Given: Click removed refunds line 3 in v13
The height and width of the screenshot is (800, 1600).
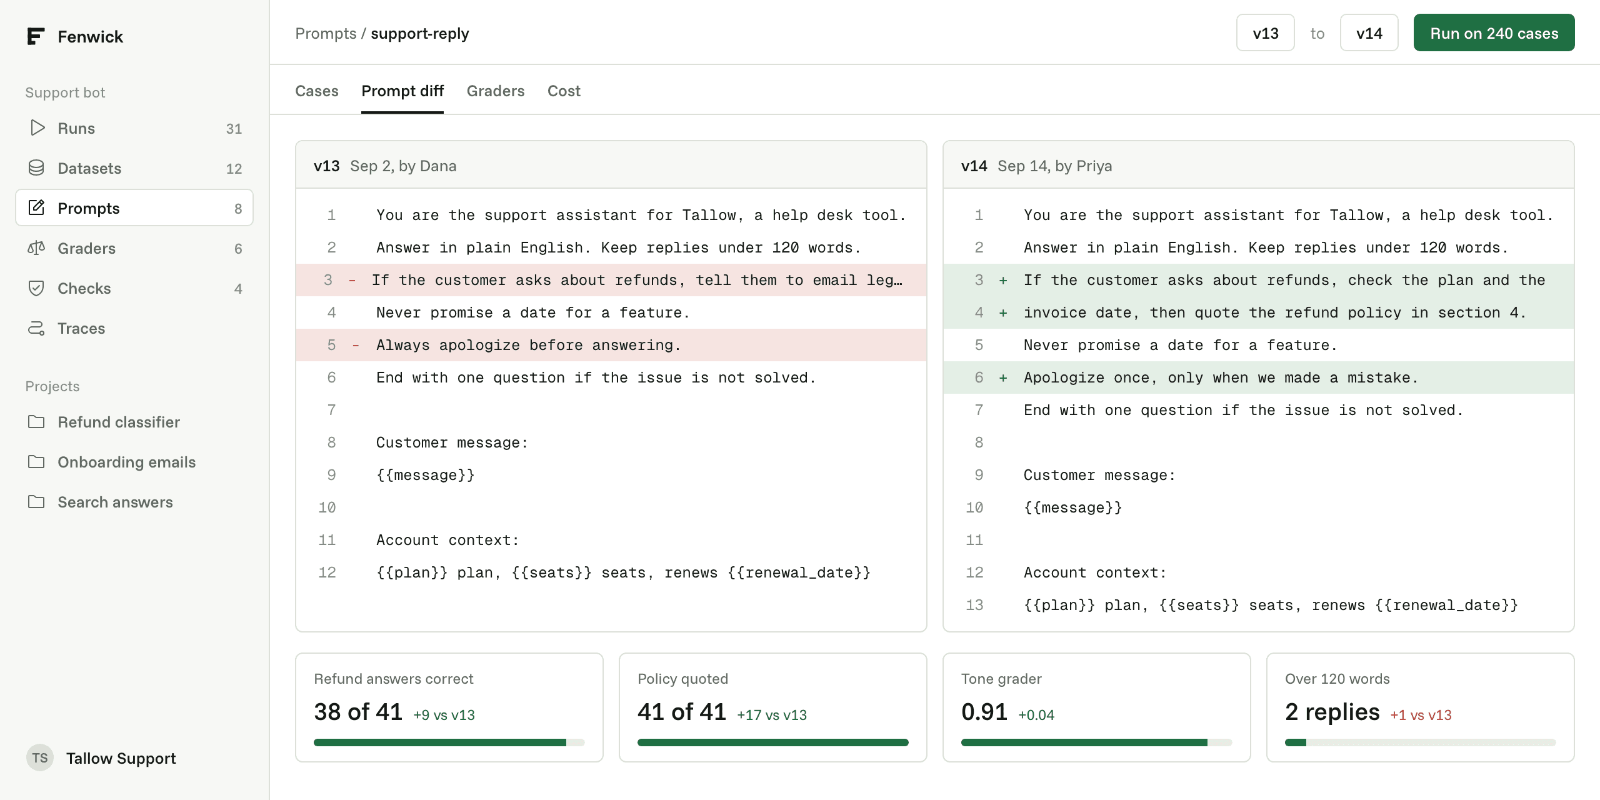Looking at the screenshot, I should (611, 280).
